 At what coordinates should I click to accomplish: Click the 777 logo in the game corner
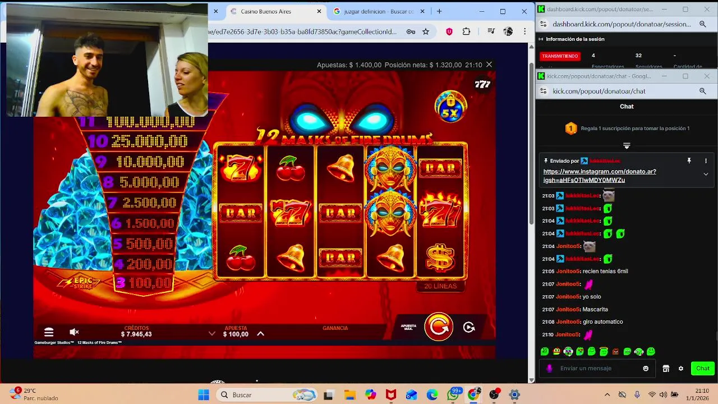click(482, 84)
